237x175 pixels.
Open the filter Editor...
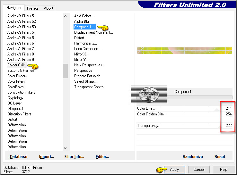pos(102,157)
